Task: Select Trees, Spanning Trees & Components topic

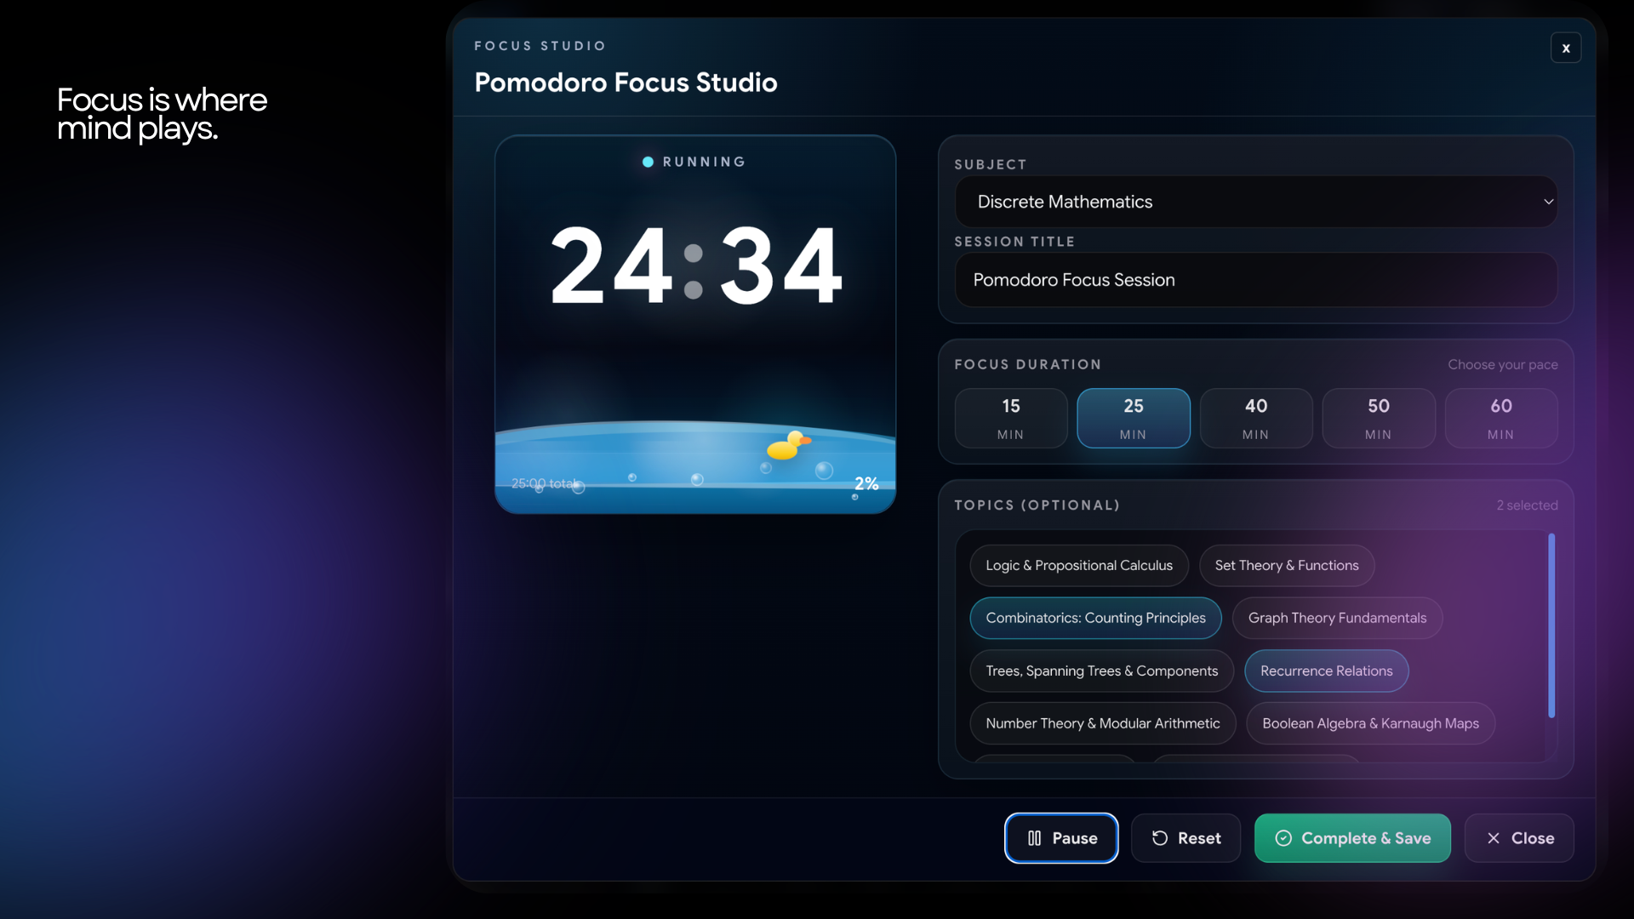Action: [x=1101, y=671]
